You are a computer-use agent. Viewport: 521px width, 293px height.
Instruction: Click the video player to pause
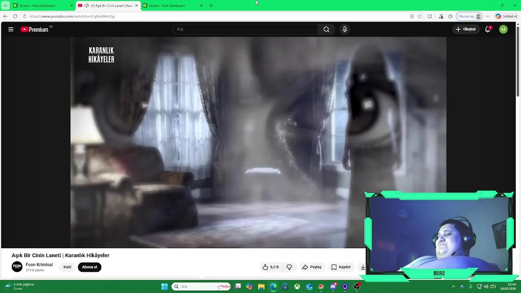[258, 142]
